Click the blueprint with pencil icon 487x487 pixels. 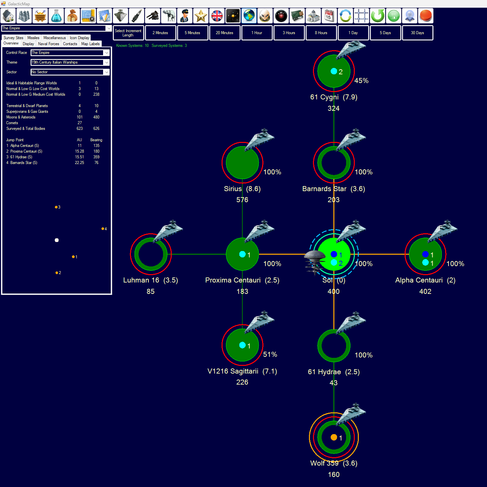point(104,16)
